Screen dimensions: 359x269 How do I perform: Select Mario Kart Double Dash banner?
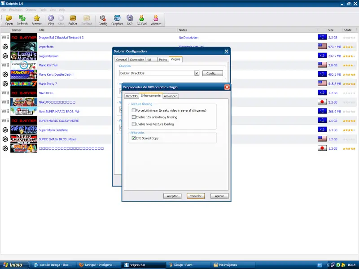pos(24,74)
